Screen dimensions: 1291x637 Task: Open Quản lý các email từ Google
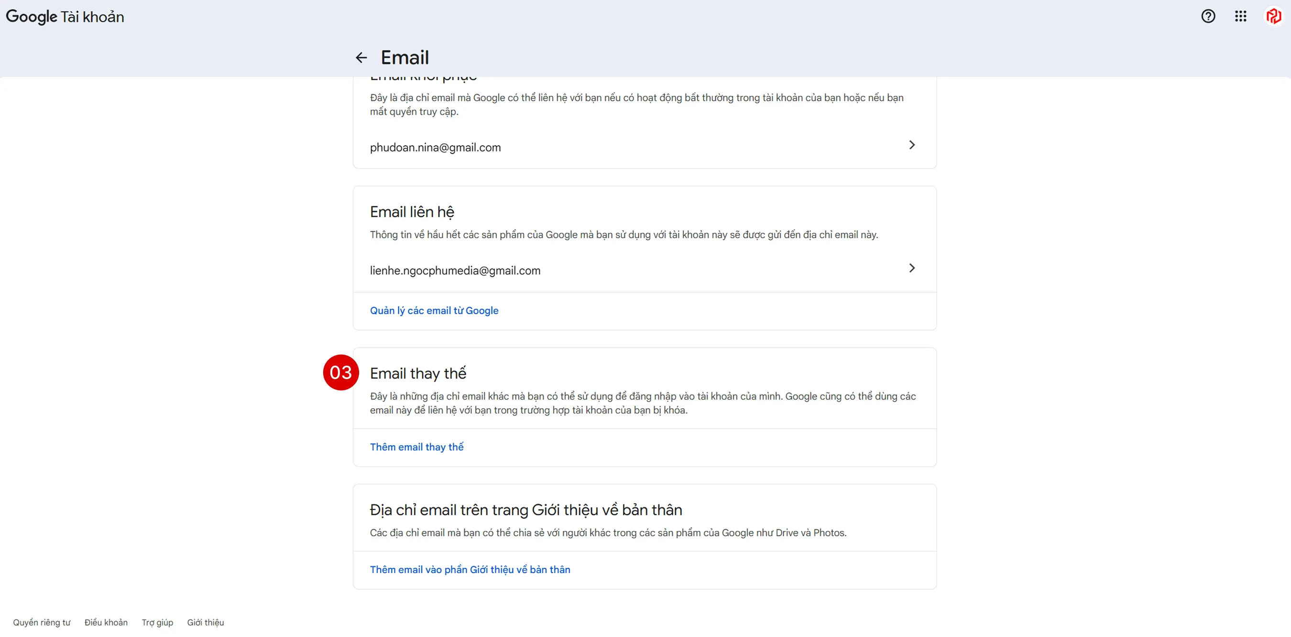click(x=434, y=310)
